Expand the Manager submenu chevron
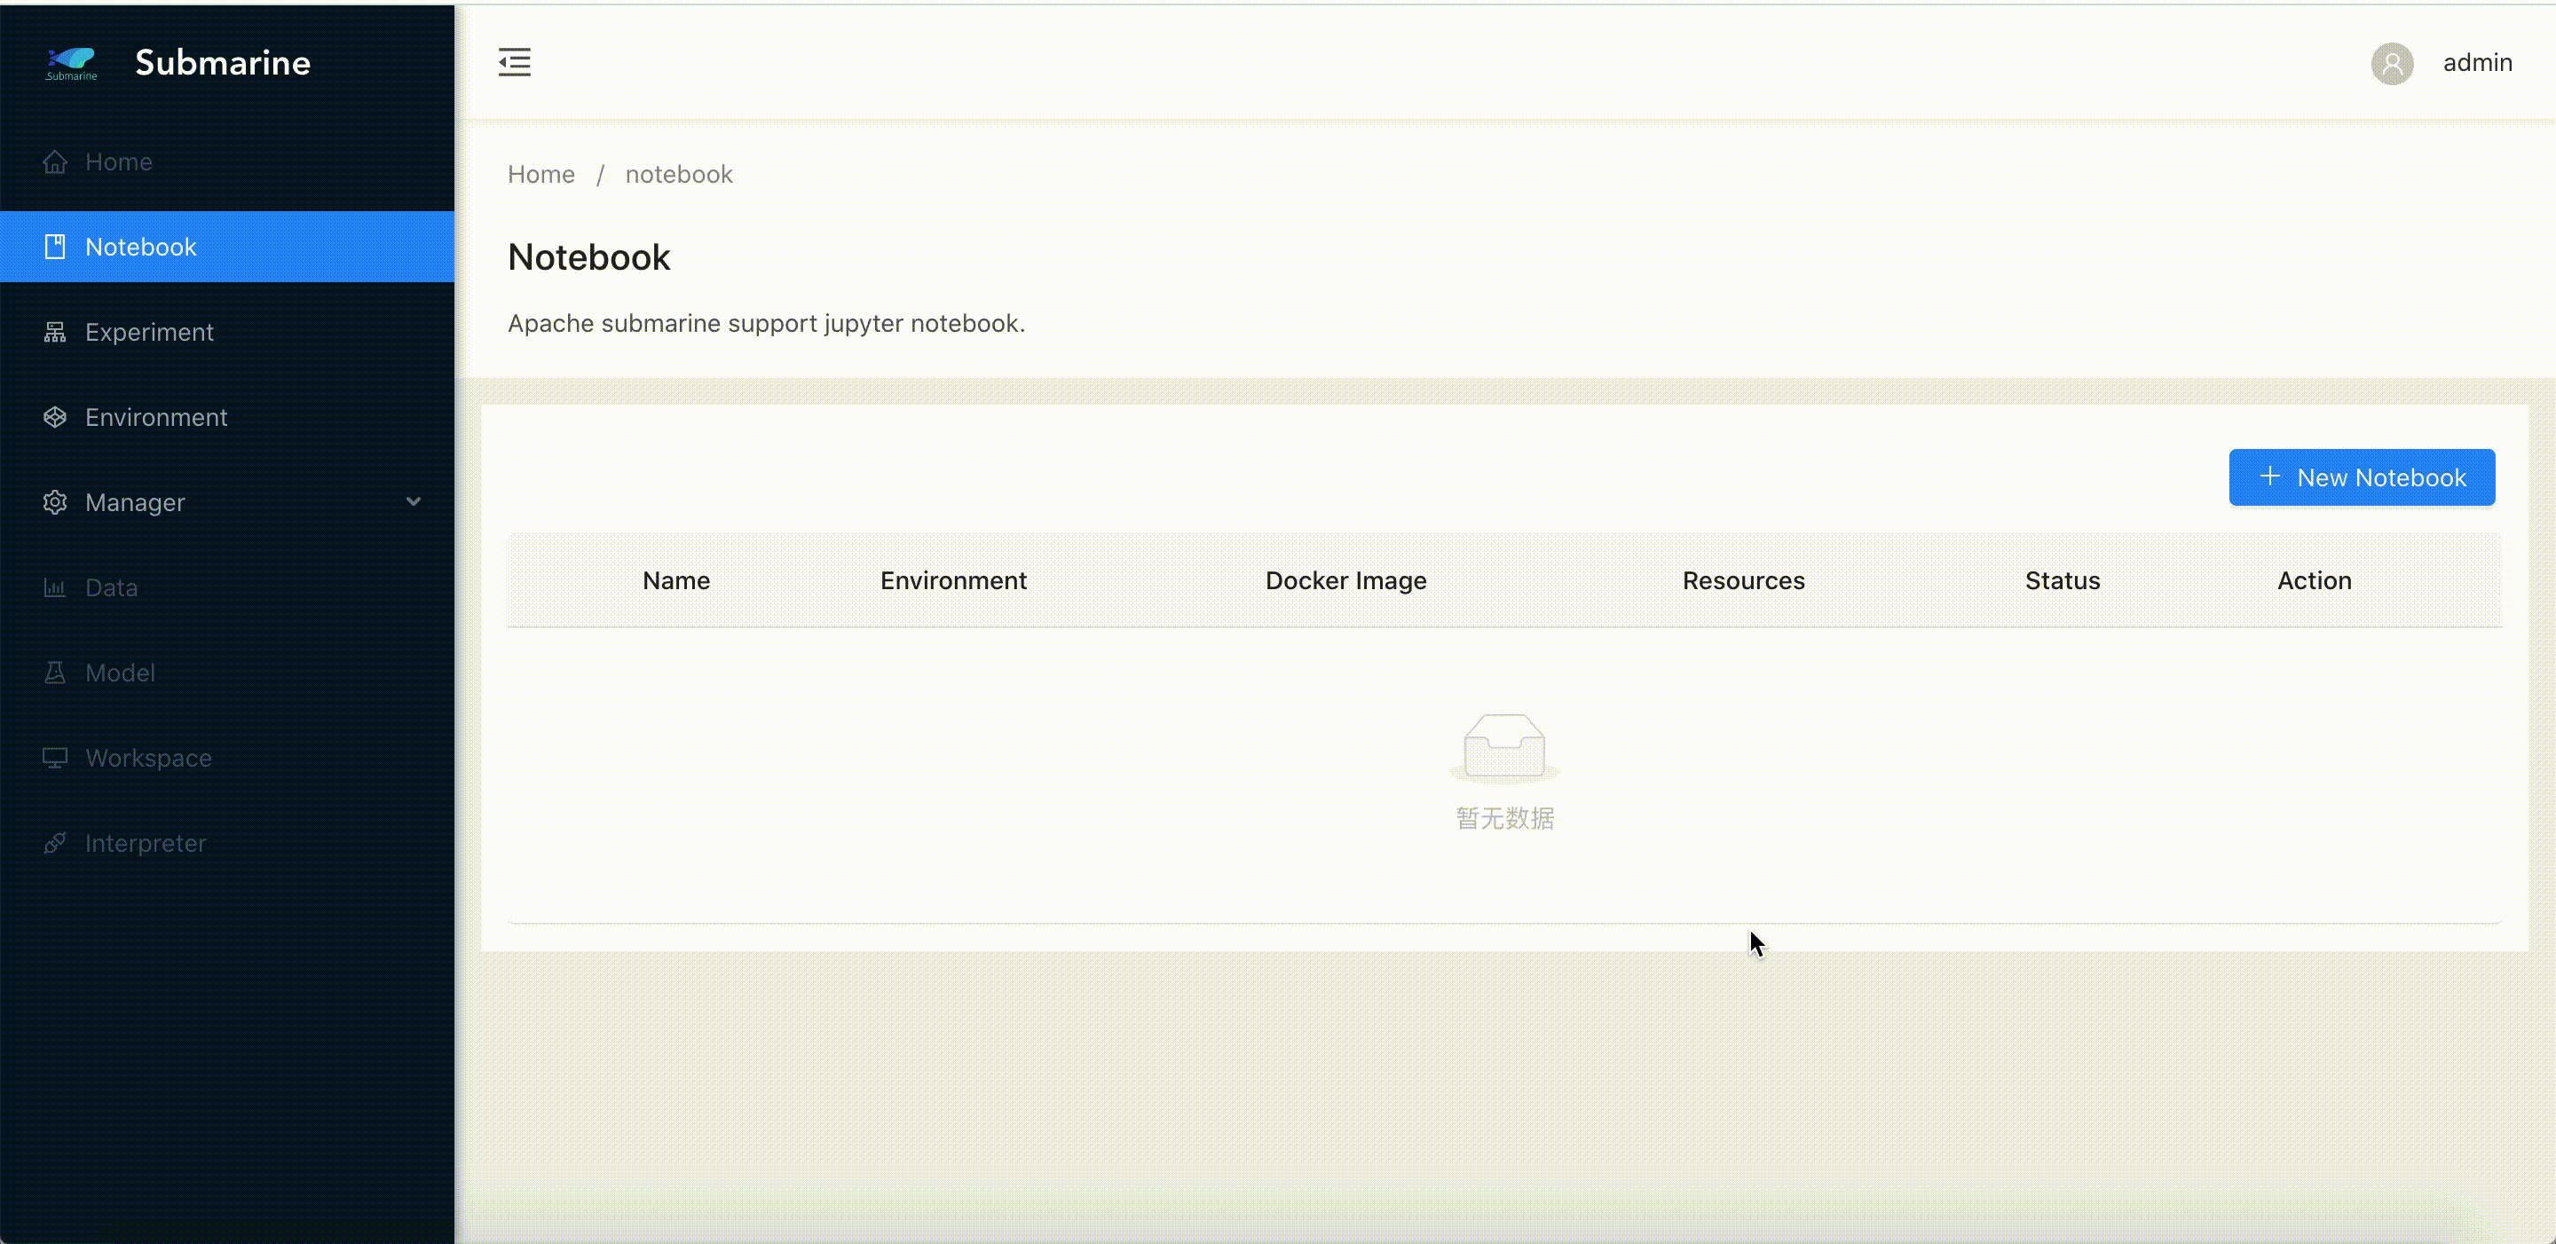Screen dimensions: 2556x1244 [x=414, y=502]
